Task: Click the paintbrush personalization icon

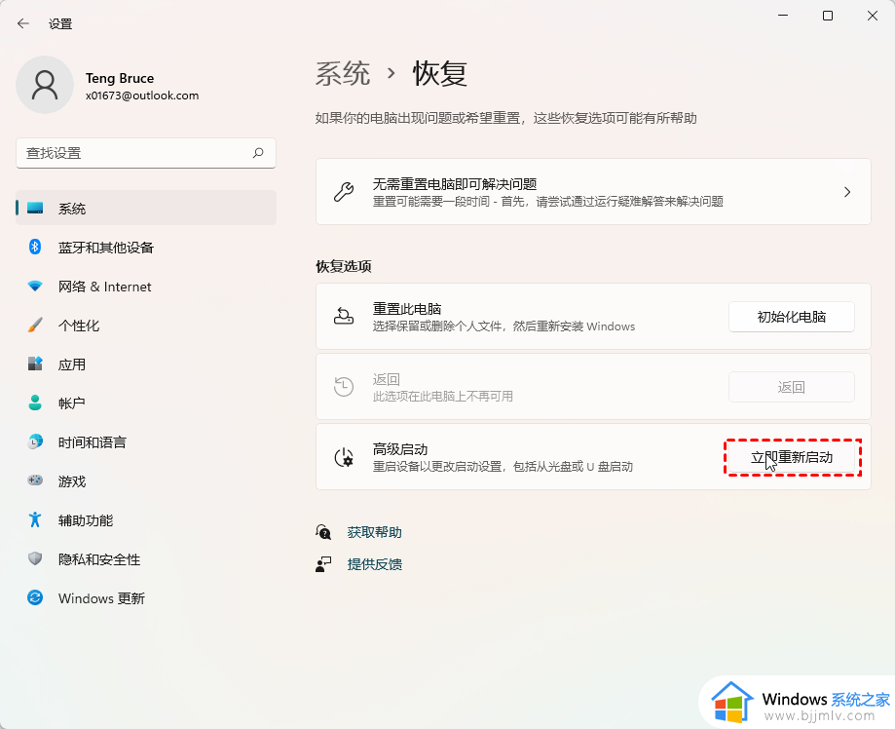Action: [x=35, y=325]
